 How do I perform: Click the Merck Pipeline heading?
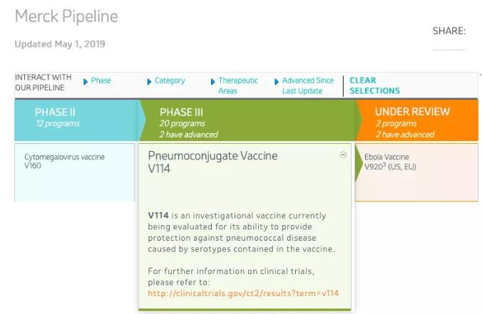[66, 16]
